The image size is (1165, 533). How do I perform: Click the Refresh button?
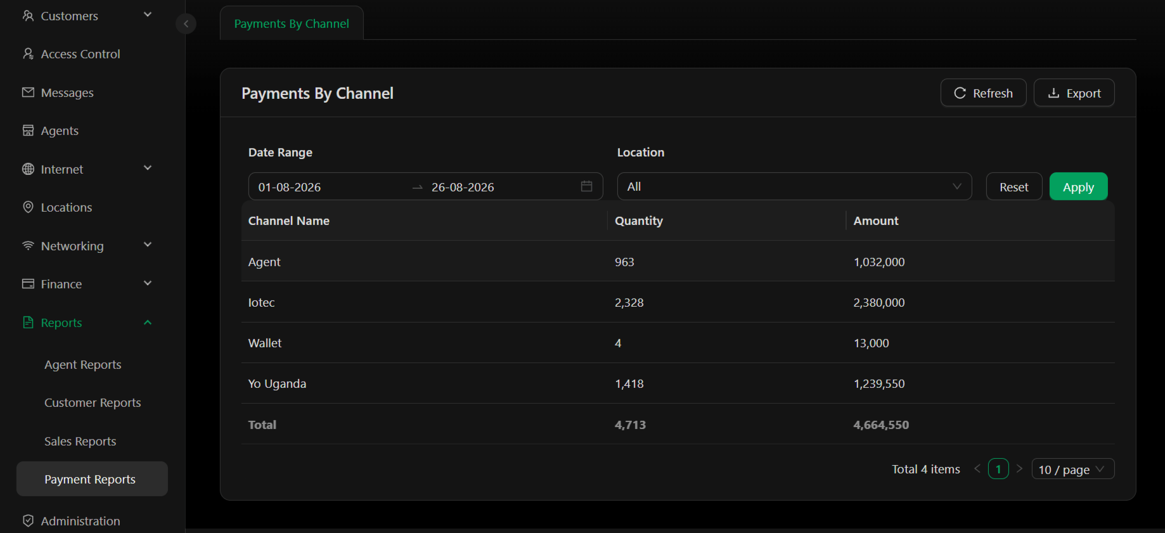(983, 93)
